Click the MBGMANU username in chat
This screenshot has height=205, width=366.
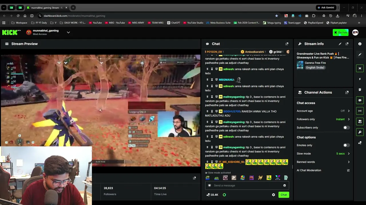click(226, 80)
